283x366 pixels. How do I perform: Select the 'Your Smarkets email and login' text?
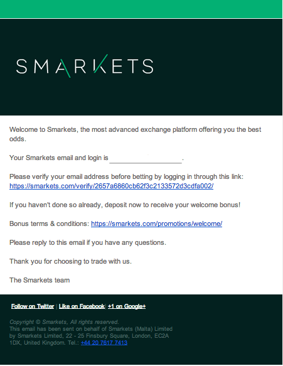coord(59,158)
